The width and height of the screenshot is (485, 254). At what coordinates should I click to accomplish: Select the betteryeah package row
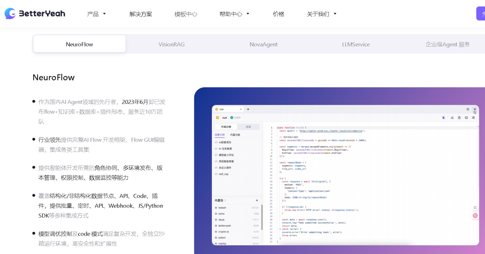click(x=237, y=226)
